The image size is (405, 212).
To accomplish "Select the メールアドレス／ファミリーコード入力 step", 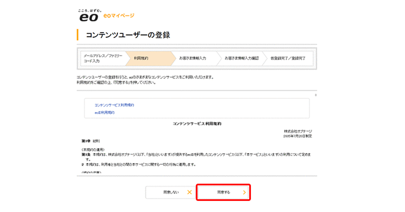I will click(x=103, y=58).
